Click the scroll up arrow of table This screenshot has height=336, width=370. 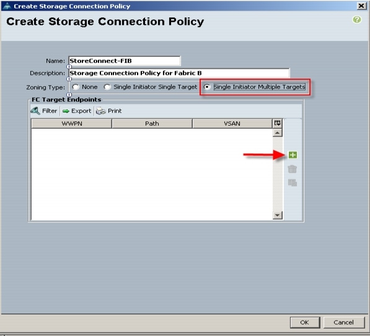coord(277,133)
